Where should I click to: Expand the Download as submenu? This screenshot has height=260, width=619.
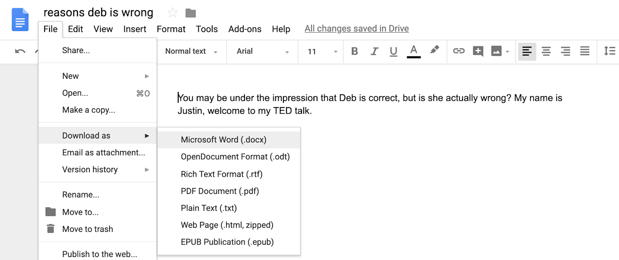point(98,135)
